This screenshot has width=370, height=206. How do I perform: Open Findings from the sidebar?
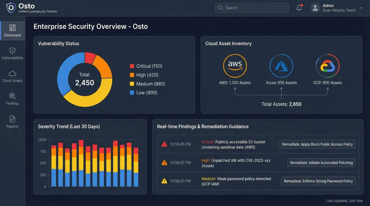click(12, 98)
